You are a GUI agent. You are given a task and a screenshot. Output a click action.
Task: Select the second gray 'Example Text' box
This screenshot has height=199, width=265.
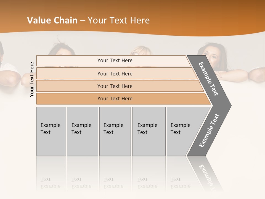[x=83, y=131]
